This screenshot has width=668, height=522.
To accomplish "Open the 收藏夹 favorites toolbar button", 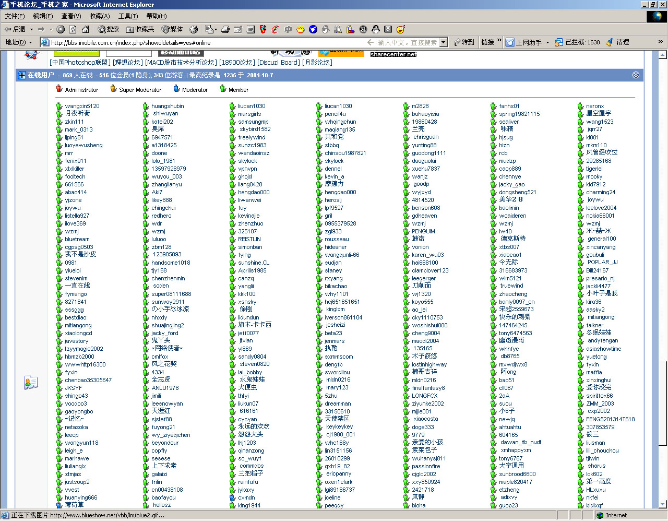I will pos(140,29).
